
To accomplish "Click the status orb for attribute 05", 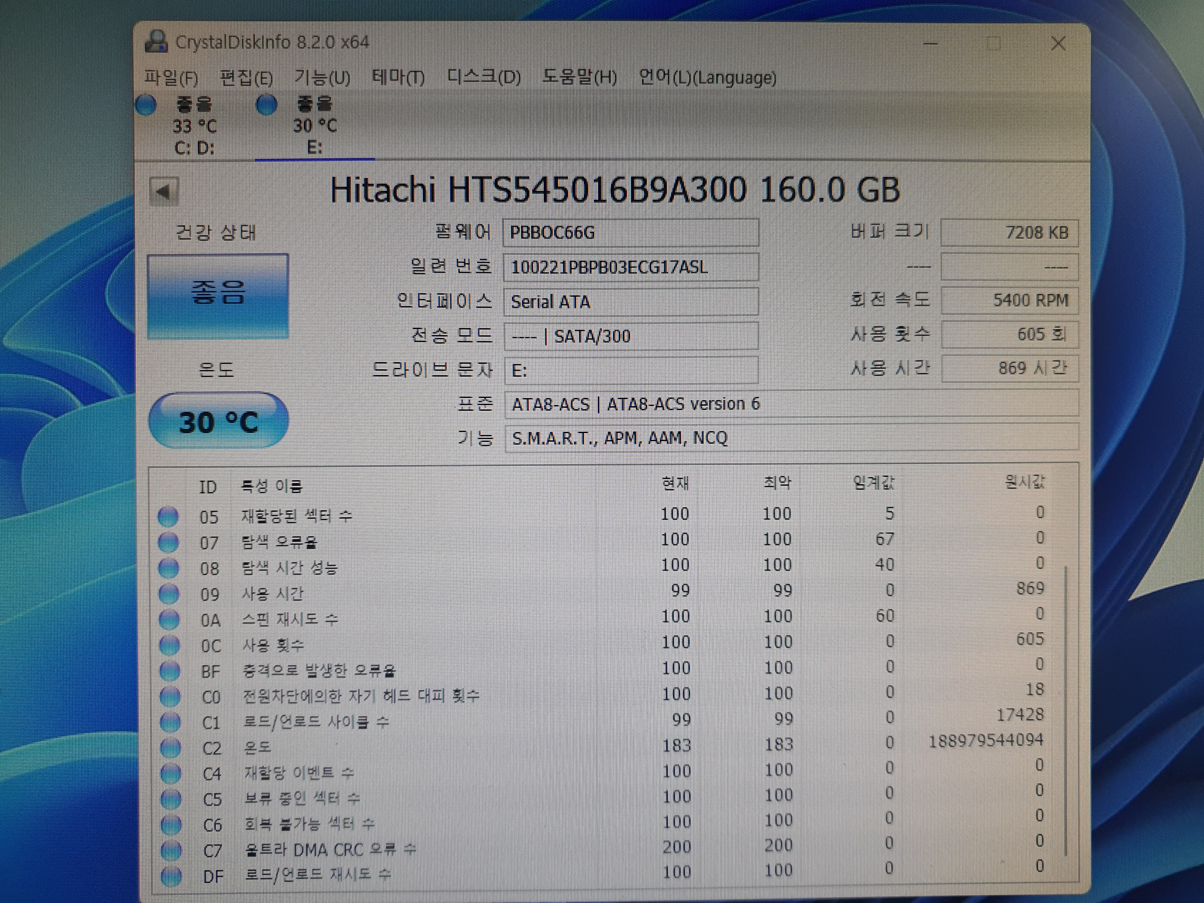I will tap(168, 517).
